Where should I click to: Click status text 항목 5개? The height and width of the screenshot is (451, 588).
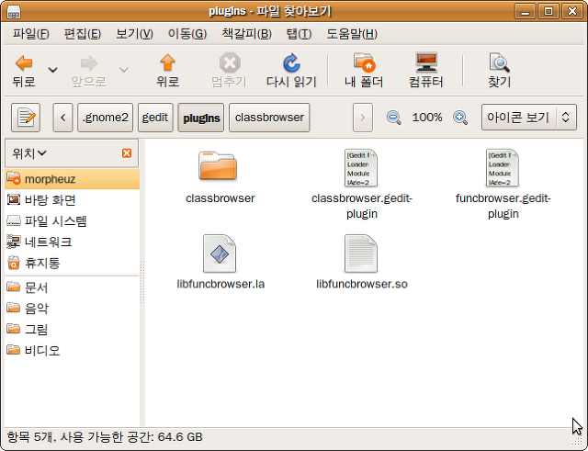[30, 436]
